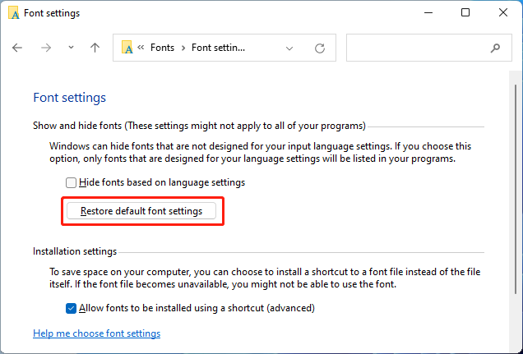This screenshot has width=523, height=354.
Task: Show hidden breadcrumb locations double chevron
Action: click(x=141, y=48)
